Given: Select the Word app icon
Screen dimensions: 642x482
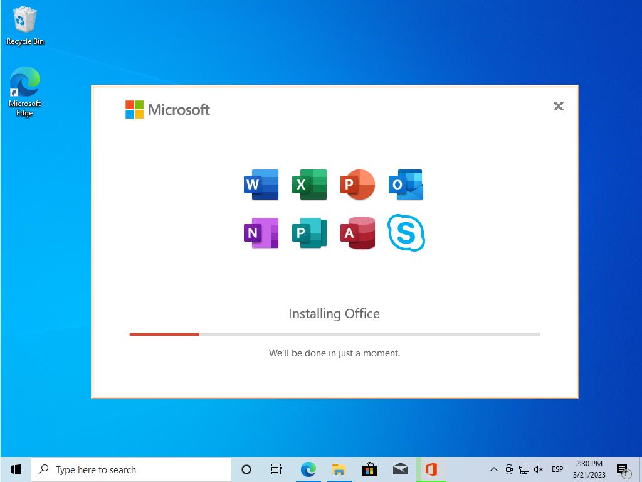Looking at the screenshot, I should pyautogui.click(x=260, y=184).
